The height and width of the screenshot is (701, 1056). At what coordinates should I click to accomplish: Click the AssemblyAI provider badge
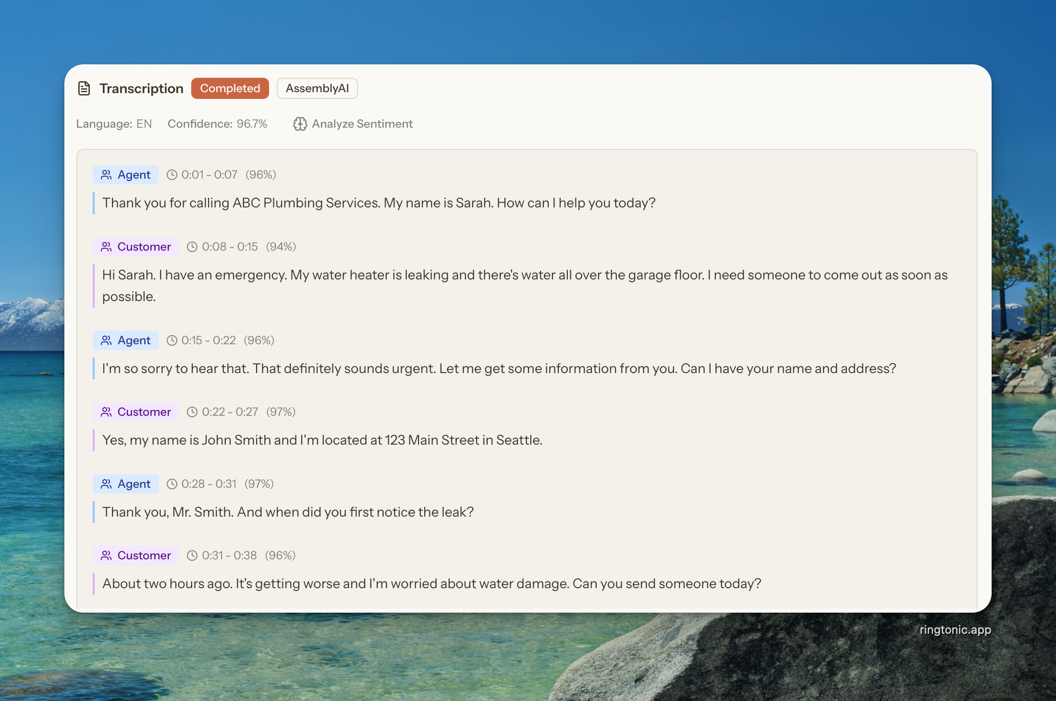pyautogui.click(x=317, y=88)
